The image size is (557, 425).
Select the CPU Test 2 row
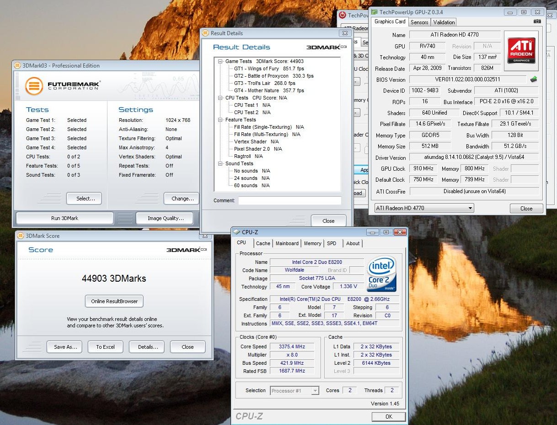(252, 112)
